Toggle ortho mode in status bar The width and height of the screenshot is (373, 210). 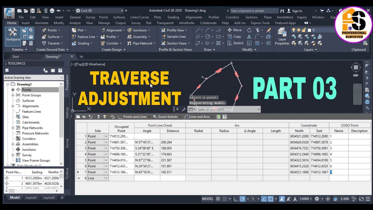[x=235, y=199]
